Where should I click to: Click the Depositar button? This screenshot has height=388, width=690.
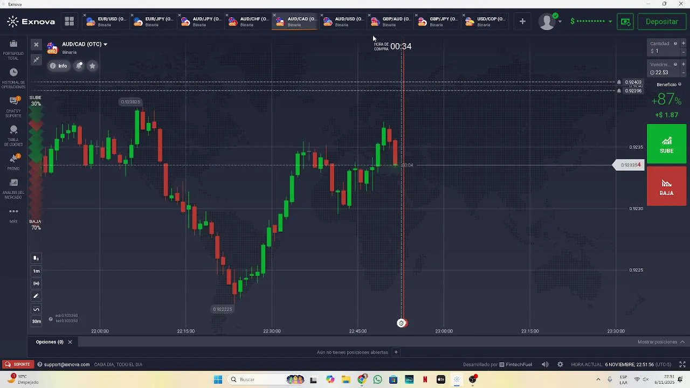click(x=662, y=22)
